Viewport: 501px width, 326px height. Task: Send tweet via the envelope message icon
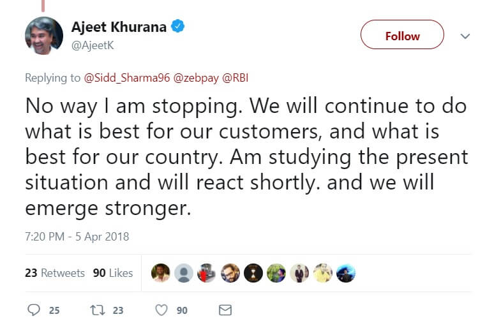(x=225, y=310)
